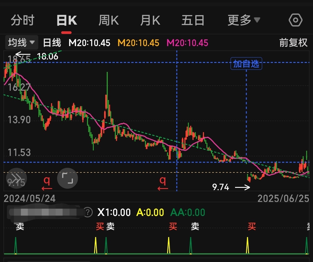Viewport: 313px width, 262px height.
Task: Switch to the 五日 five-day tab
Action: 193,20
